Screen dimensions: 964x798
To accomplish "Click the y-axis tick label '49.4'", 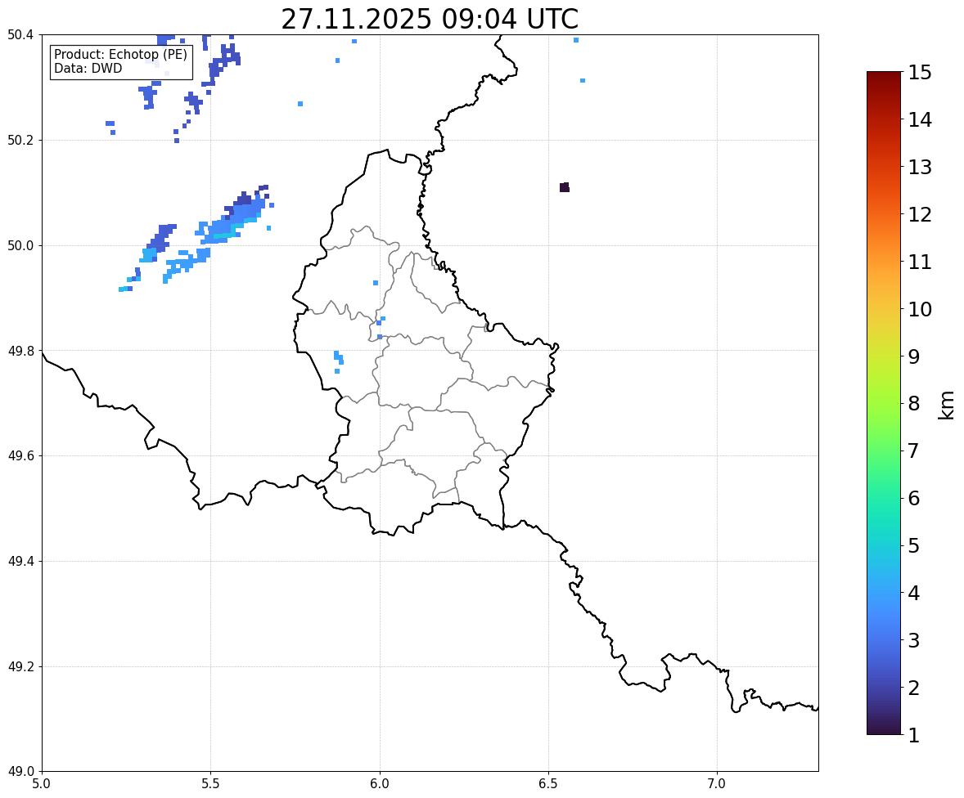I will [x=20, y=562].
